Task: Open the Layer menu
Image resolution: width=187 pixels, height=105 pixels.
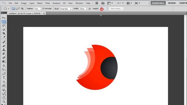Action: pos(32,3)
